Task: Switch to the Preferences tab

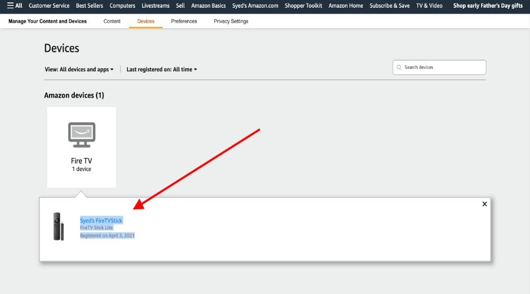Action: [x=184, y=21]
